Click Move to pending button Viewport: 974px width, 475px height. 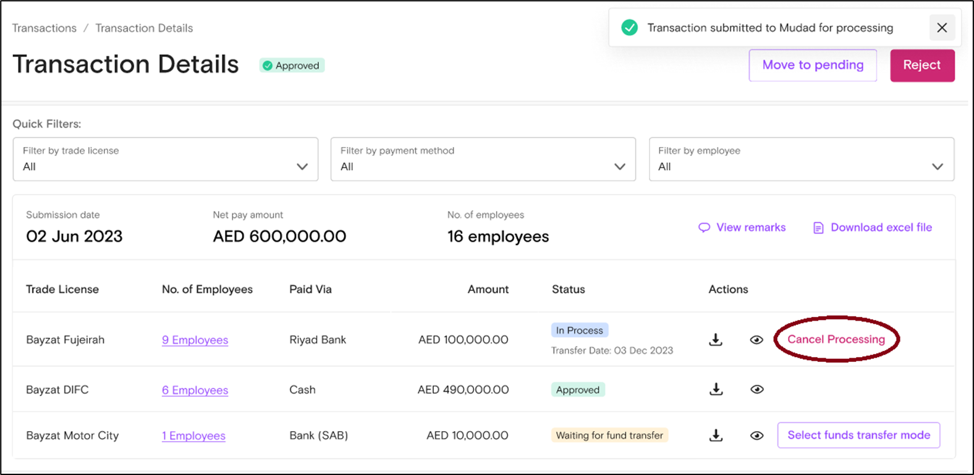point(813,65)
